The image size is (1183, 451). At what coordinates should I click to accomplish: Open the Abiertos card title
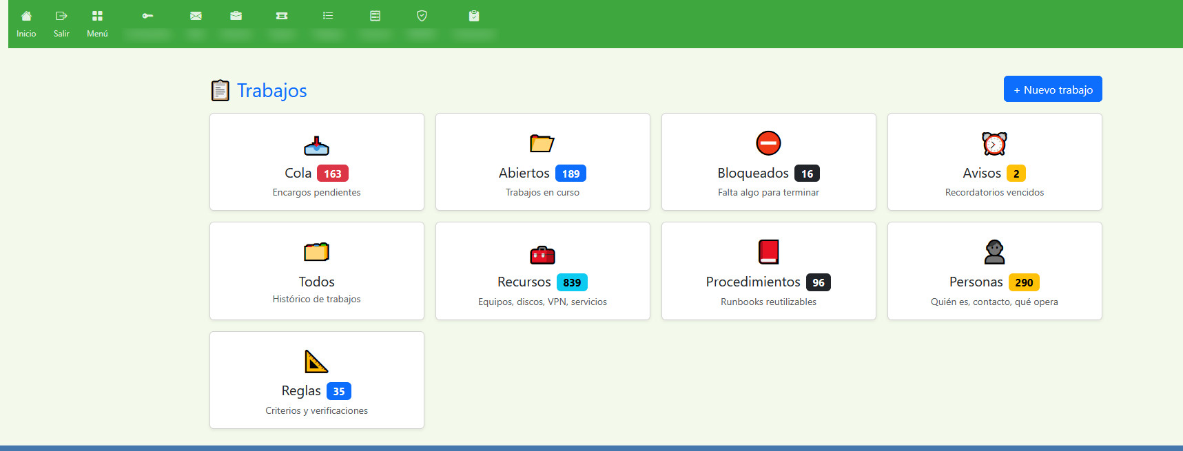[x=524, y=173]
